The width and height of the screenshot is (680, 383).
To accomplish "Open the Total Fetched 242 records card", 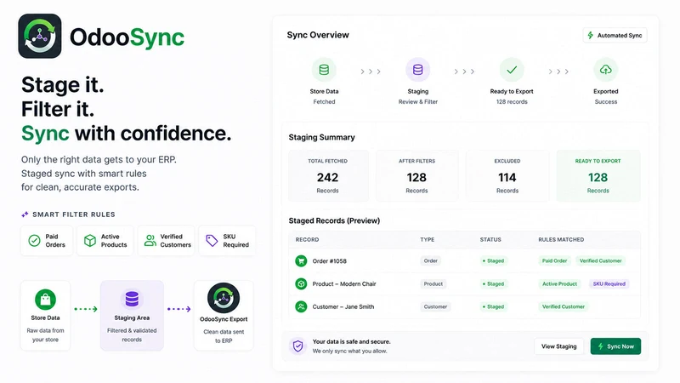I will [328, 176].
